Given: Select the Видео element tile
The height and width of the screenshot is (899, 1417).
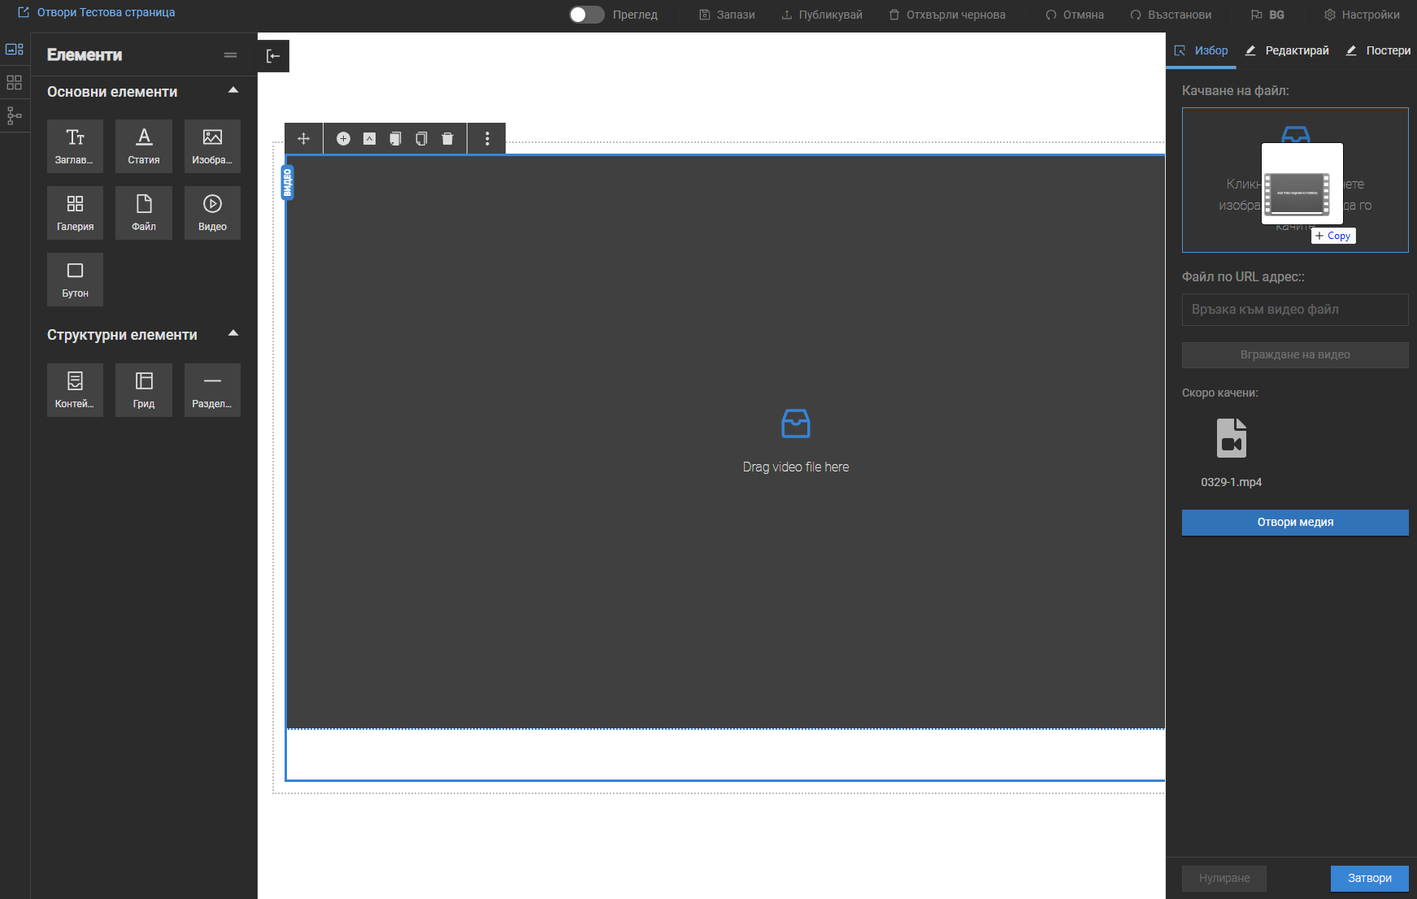Looking at the screenshot, I should (x=212, y=212).
